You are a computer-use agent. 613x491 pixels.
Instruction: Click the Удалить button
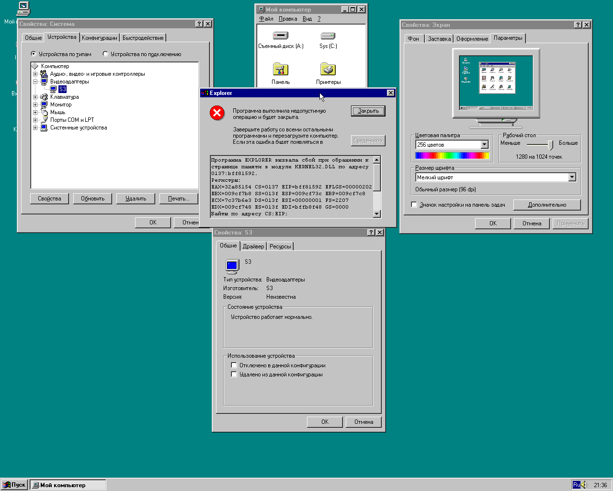(x=136, y=199)
